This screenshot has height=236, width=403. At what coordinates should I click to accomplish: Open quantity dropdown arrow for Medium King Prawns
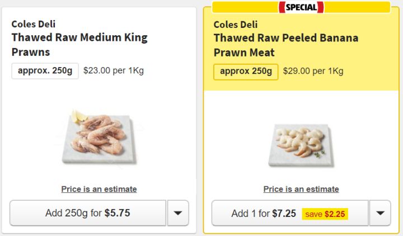point(178,213)
